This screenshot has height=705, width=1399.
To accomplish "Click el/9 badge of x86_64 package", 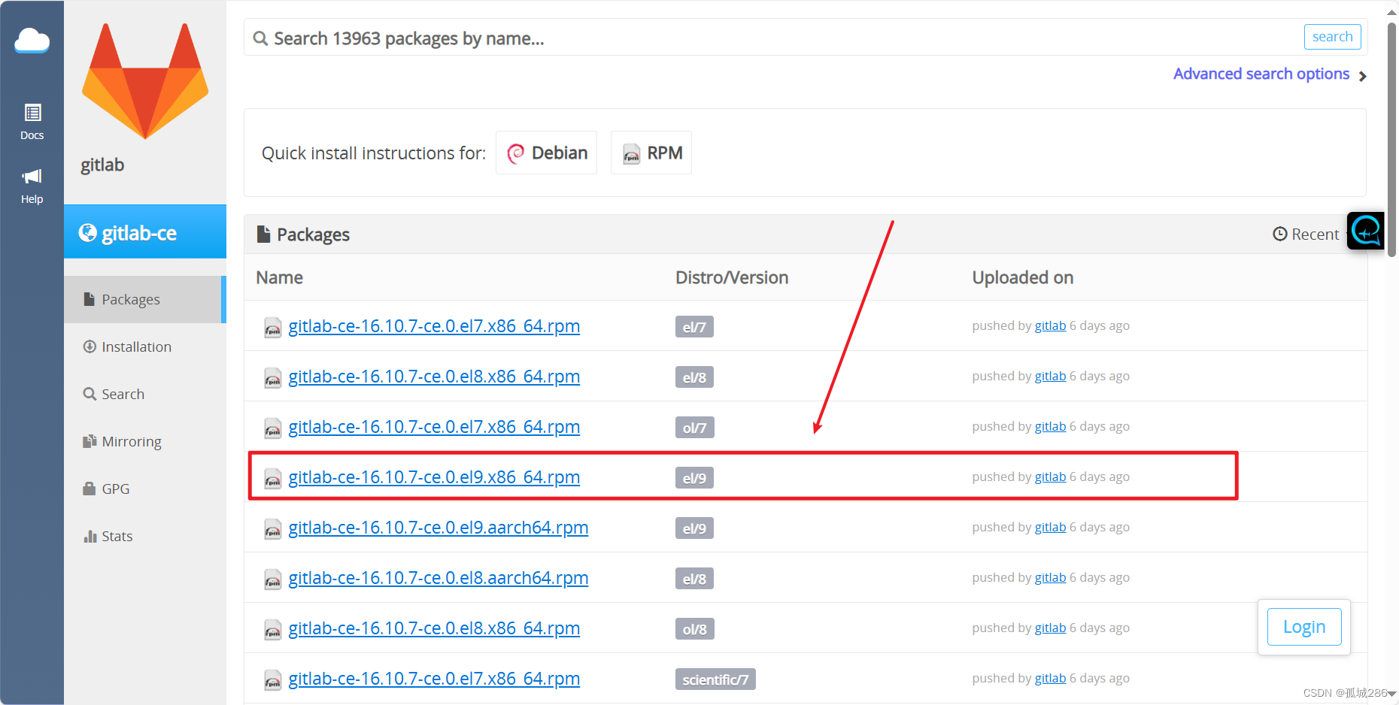I will [694, 478].
